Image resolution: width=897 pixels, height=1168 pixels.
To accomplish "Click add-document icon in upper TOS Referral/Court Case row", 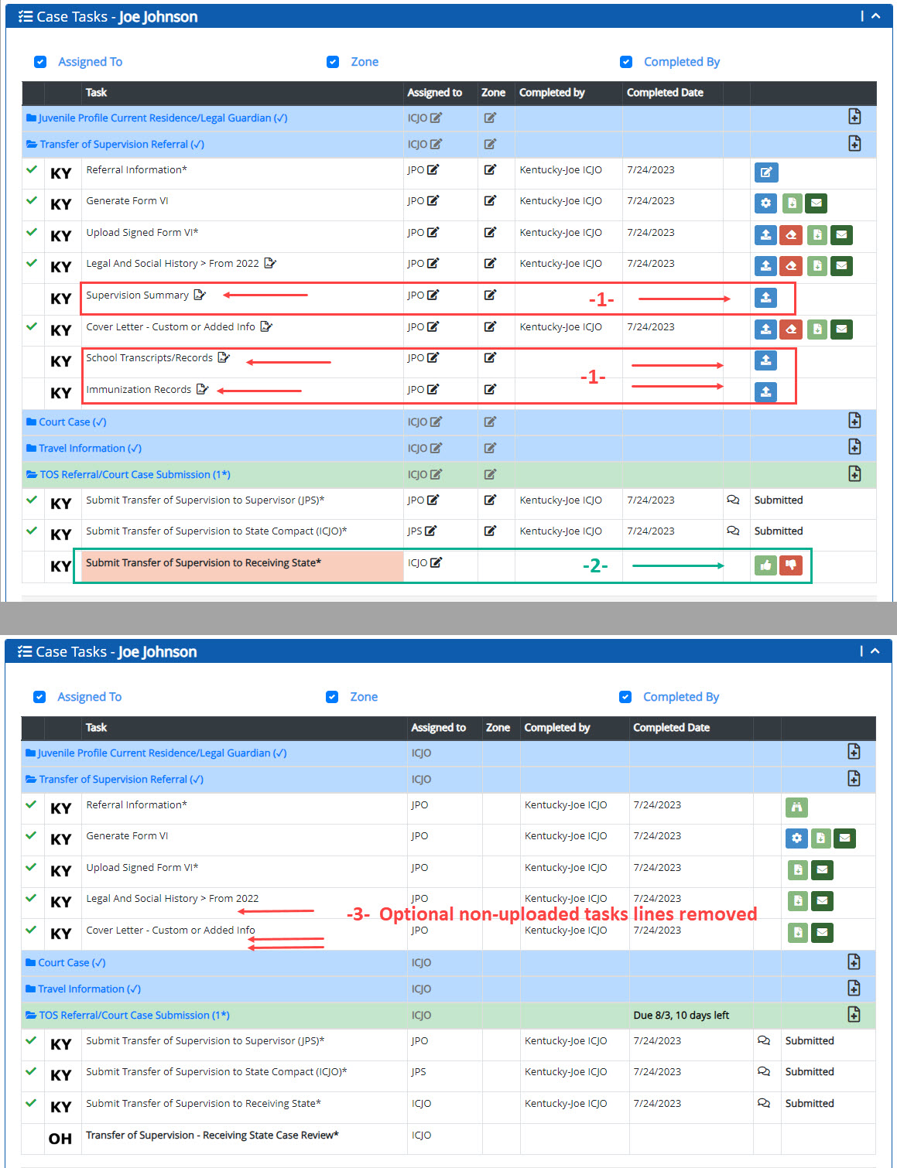I will click(x=854, y=473).
